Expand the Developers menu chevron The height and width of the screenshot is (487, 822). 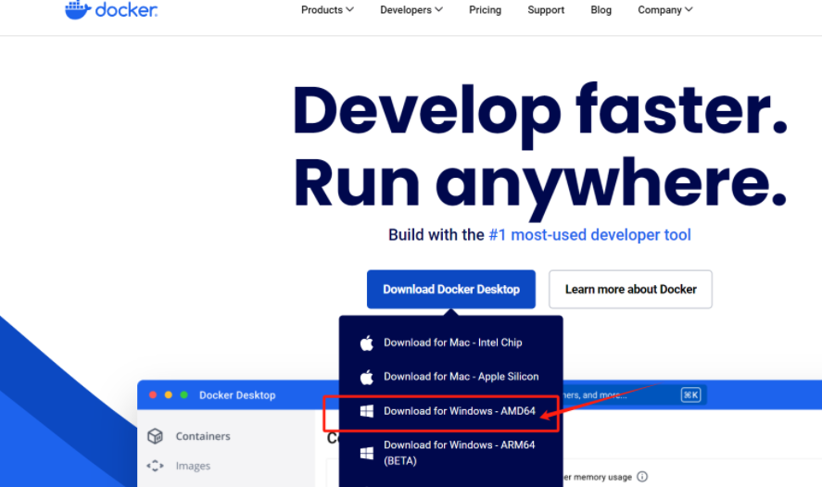[438, 9]
